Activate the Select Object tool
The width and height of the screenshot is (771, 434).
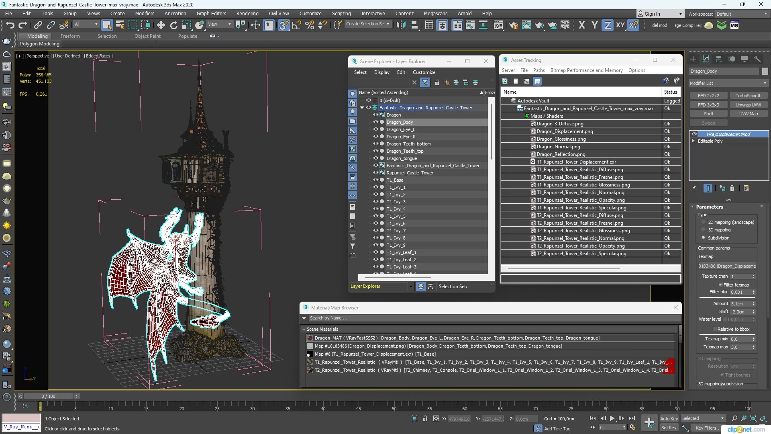click(x=107, y=25)
